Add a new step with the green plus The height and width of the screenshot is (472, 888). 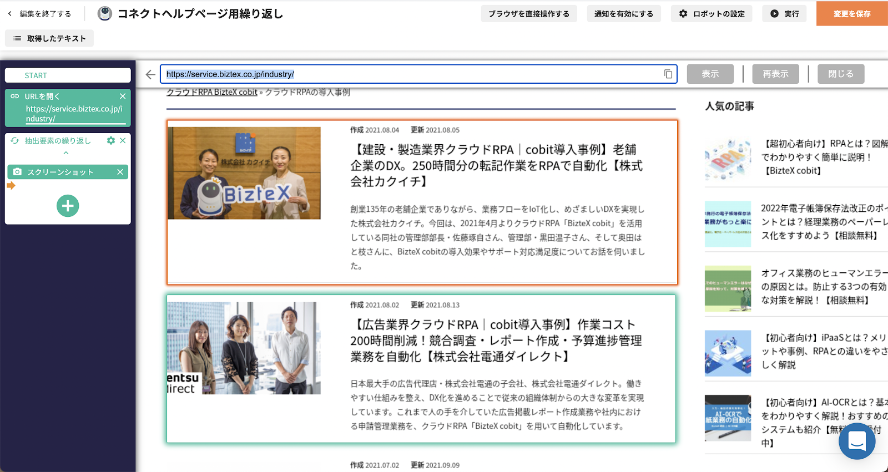[x=68, y=206]
